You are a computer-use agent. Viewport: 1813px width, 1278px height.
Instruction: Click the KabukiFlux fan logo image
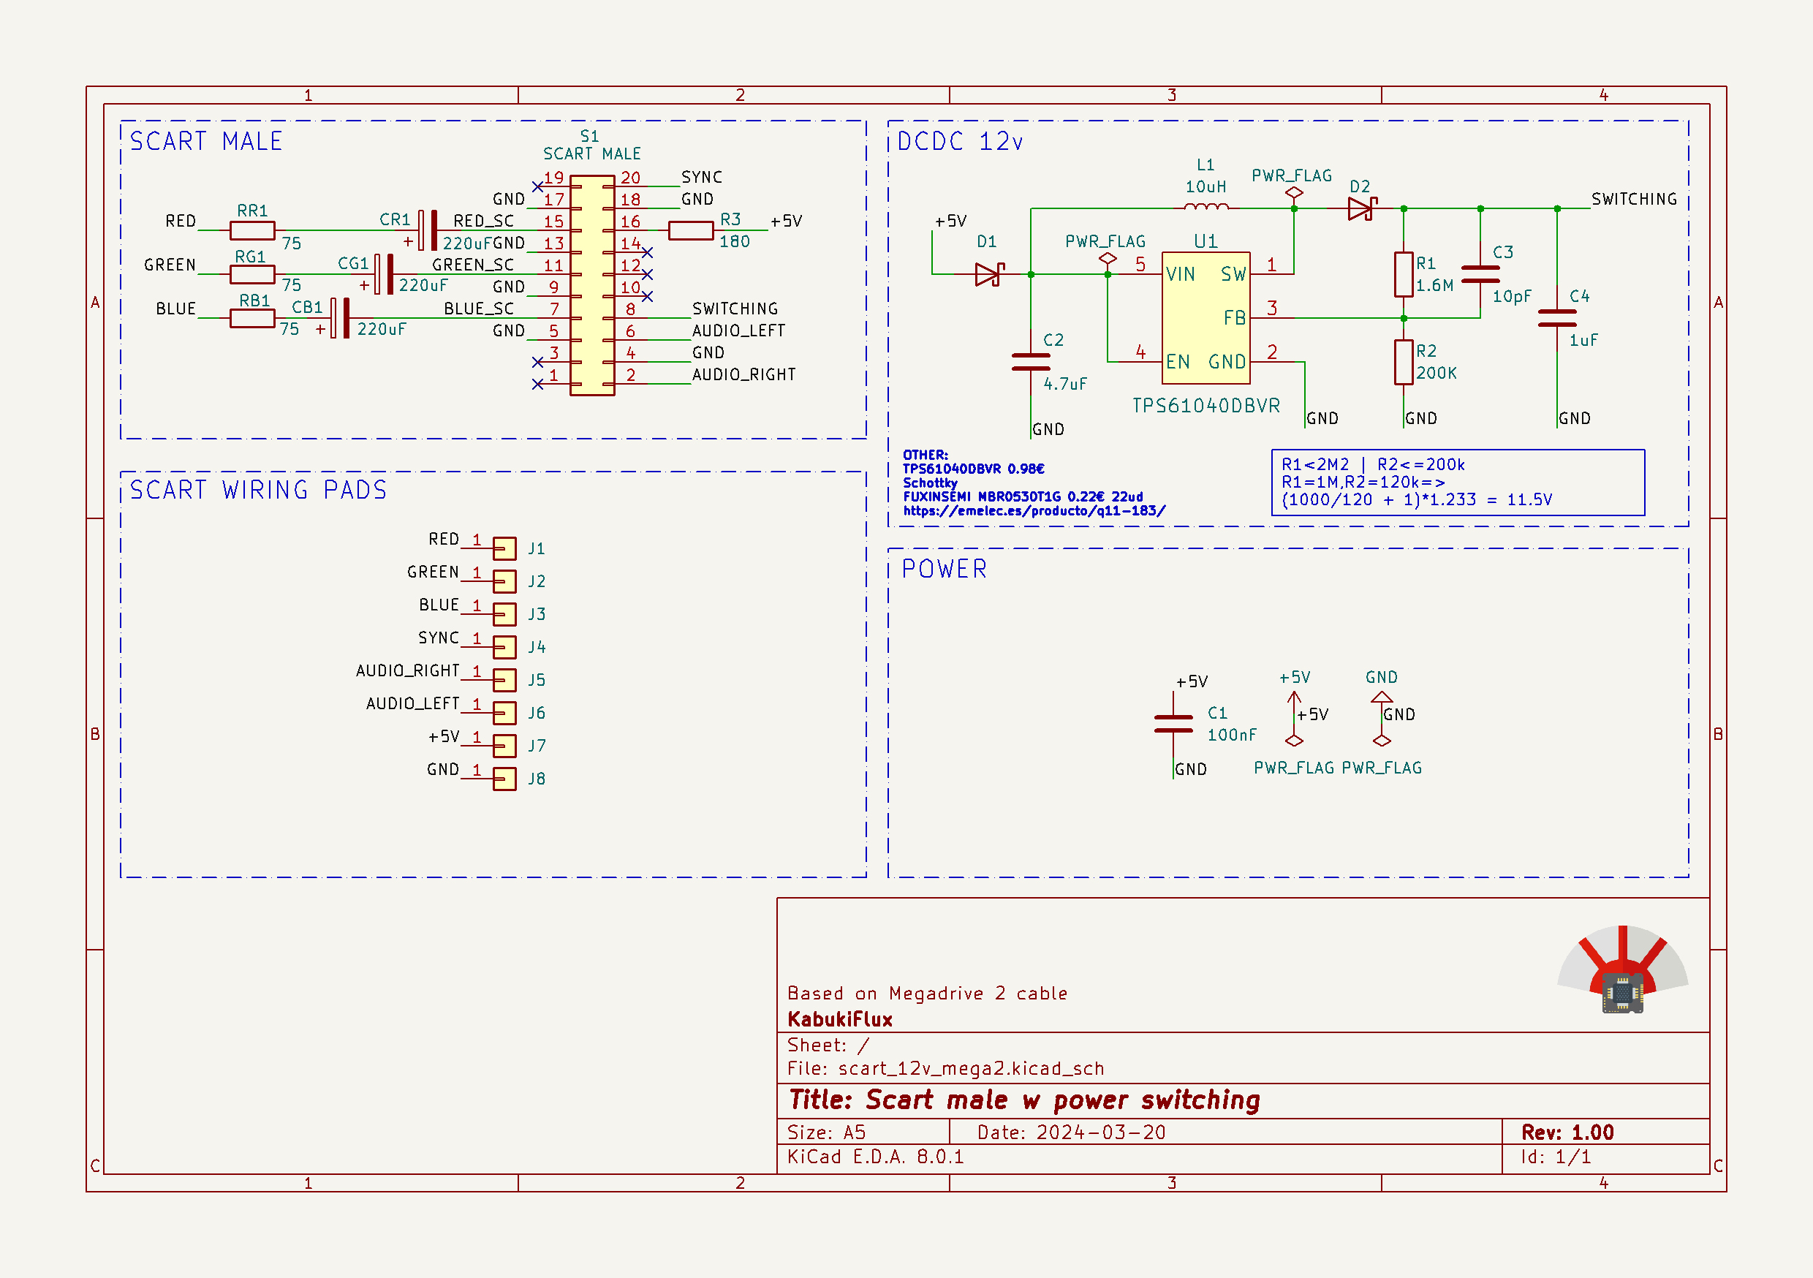coord(1623,970)
